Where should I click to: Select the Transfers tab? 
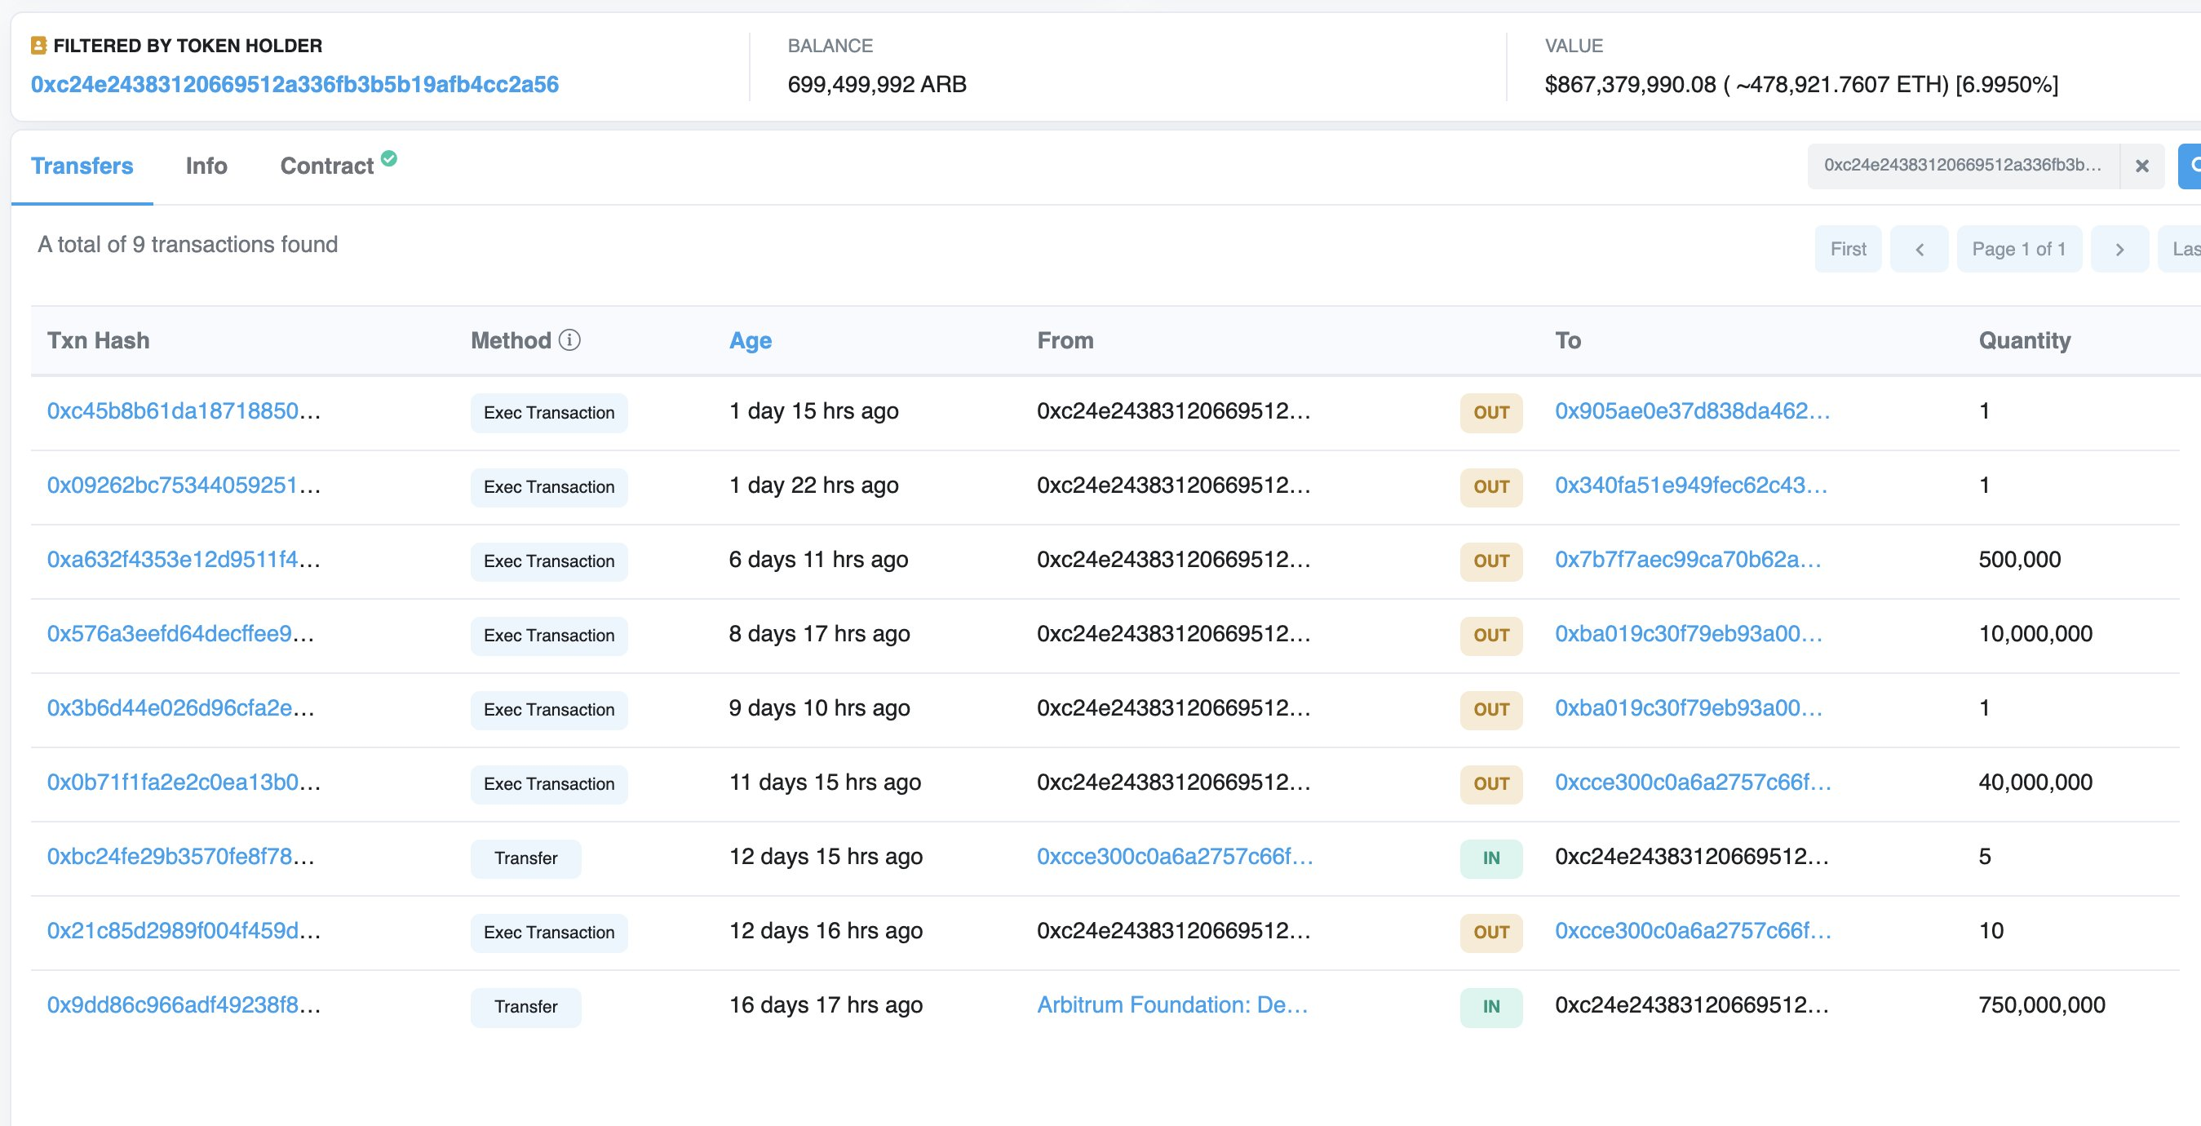[82, 166]
